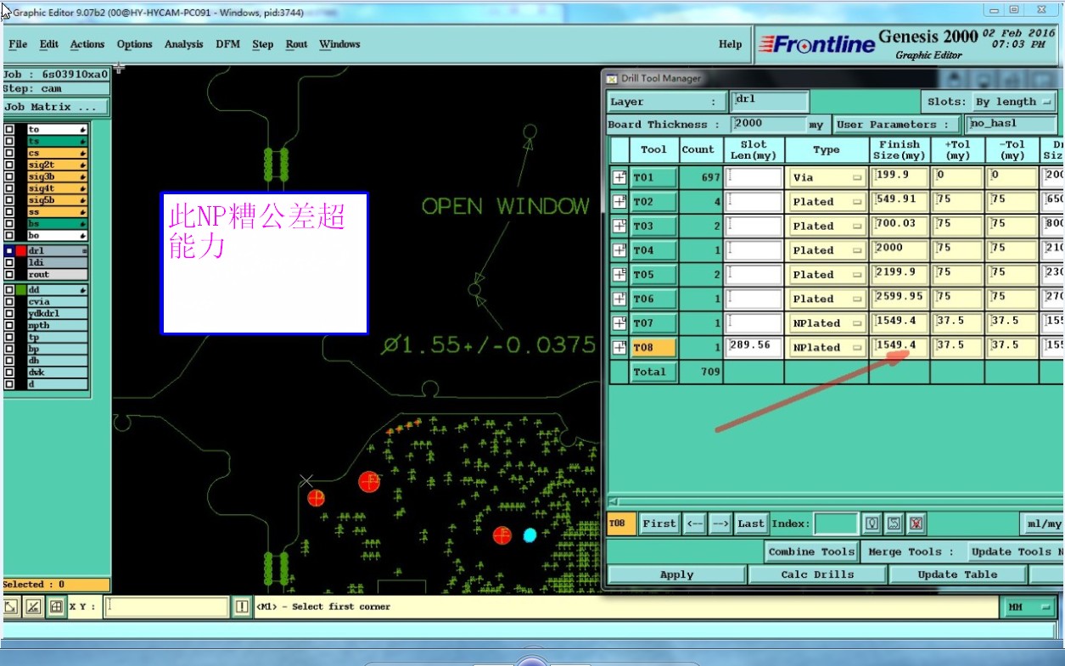Screen dimensions: 1065x666
Task: Toggle the 'npth' layer checkbox
Action: coord(9,325)
